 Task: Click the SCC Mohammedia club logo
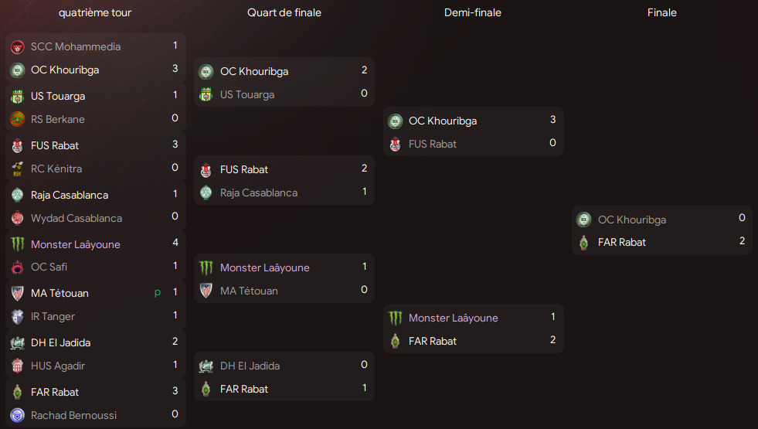click(x=18, y=47)
